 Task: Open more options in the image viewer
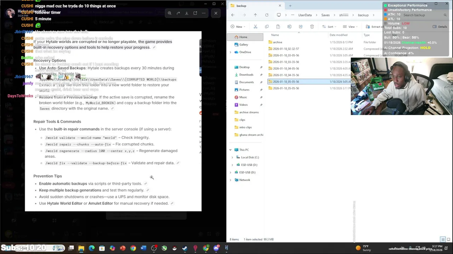coord(203,13)
